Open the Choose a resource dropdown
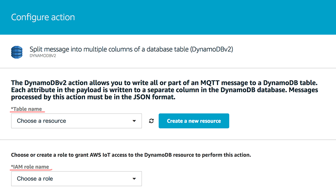The height and width of the screenshot is (194, 336). pos(77,121)
